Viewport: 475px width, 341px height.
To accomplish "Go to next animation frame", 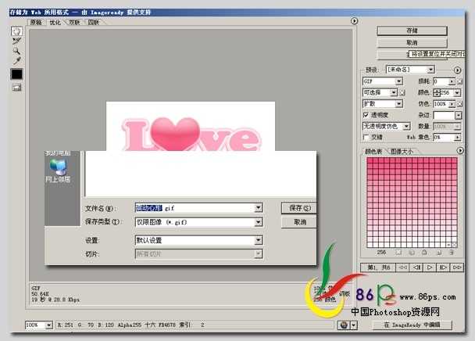I will [443, 267].
